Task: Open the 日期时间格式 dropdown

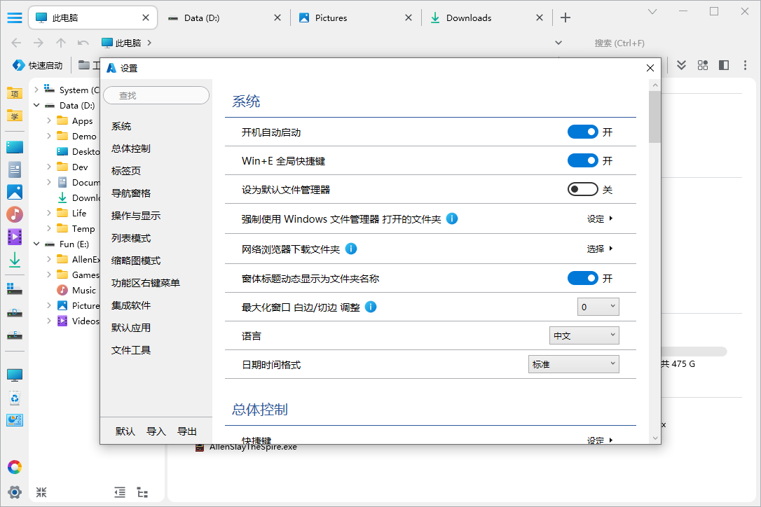Action: [574, 364]
